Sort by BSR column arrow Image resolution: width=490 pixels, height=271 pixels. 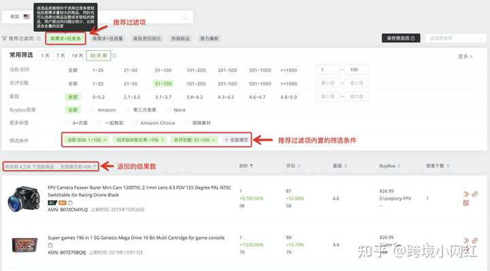click(252, 166)
